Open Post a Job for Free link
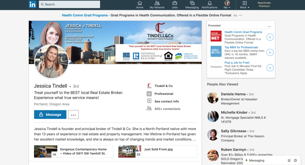This screenshot has width=305, height=165. (x=237, y=63)
